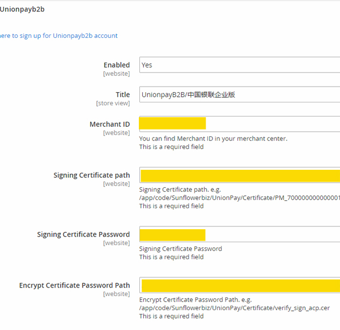Focus the Merchant ID input field

tap(239, 124)
